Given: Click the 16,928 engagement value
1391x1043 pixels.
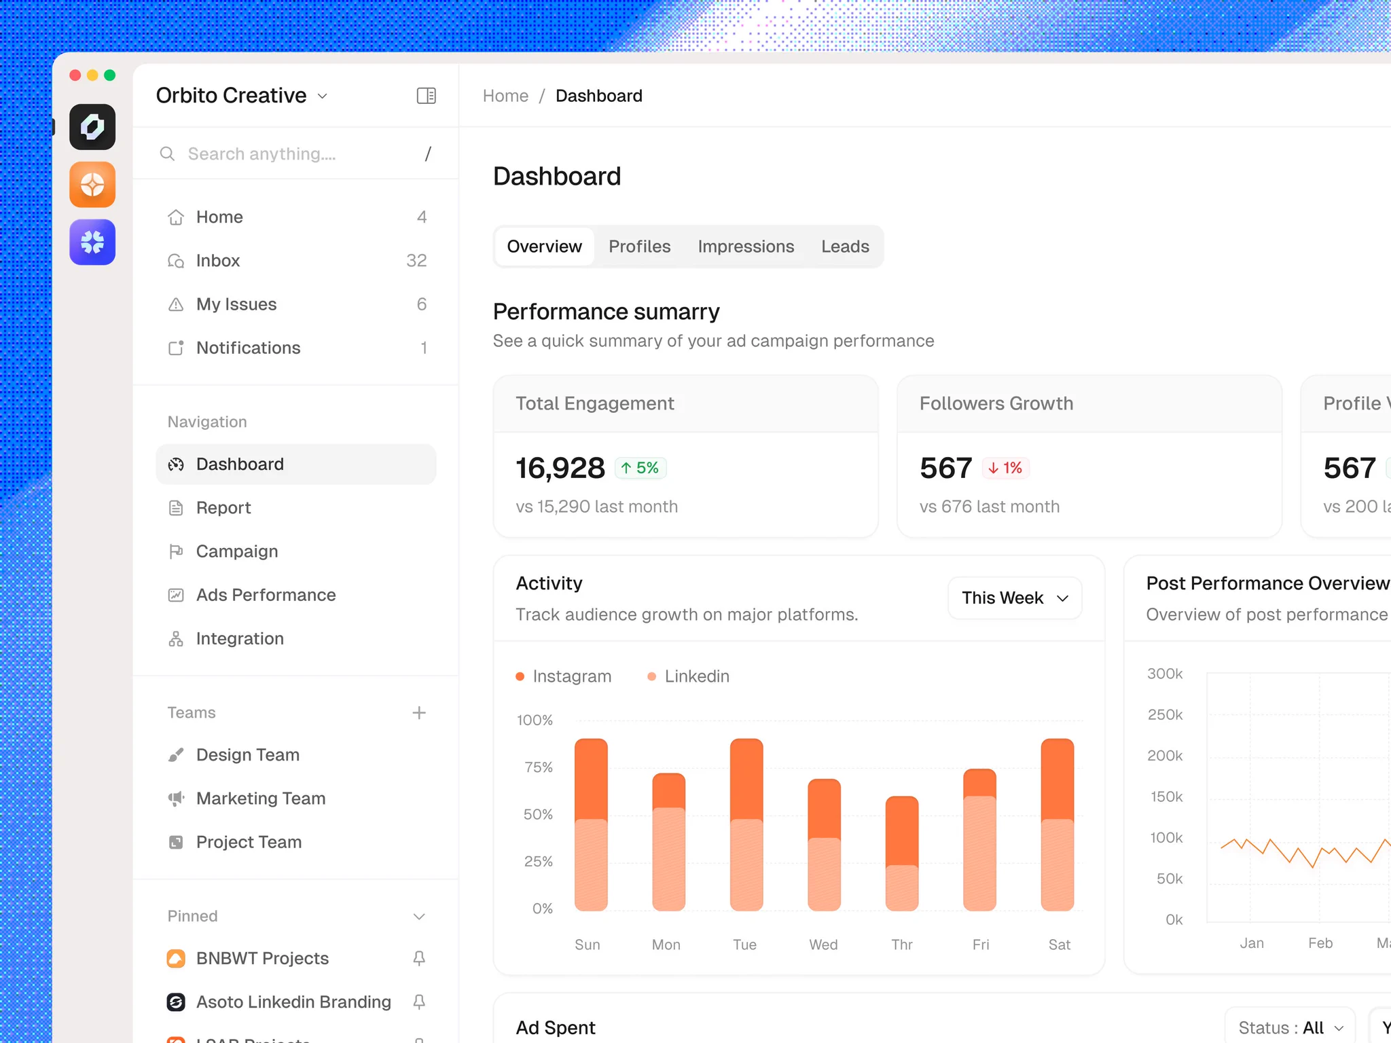Looking at the screenshot, I should coord(560,468).
